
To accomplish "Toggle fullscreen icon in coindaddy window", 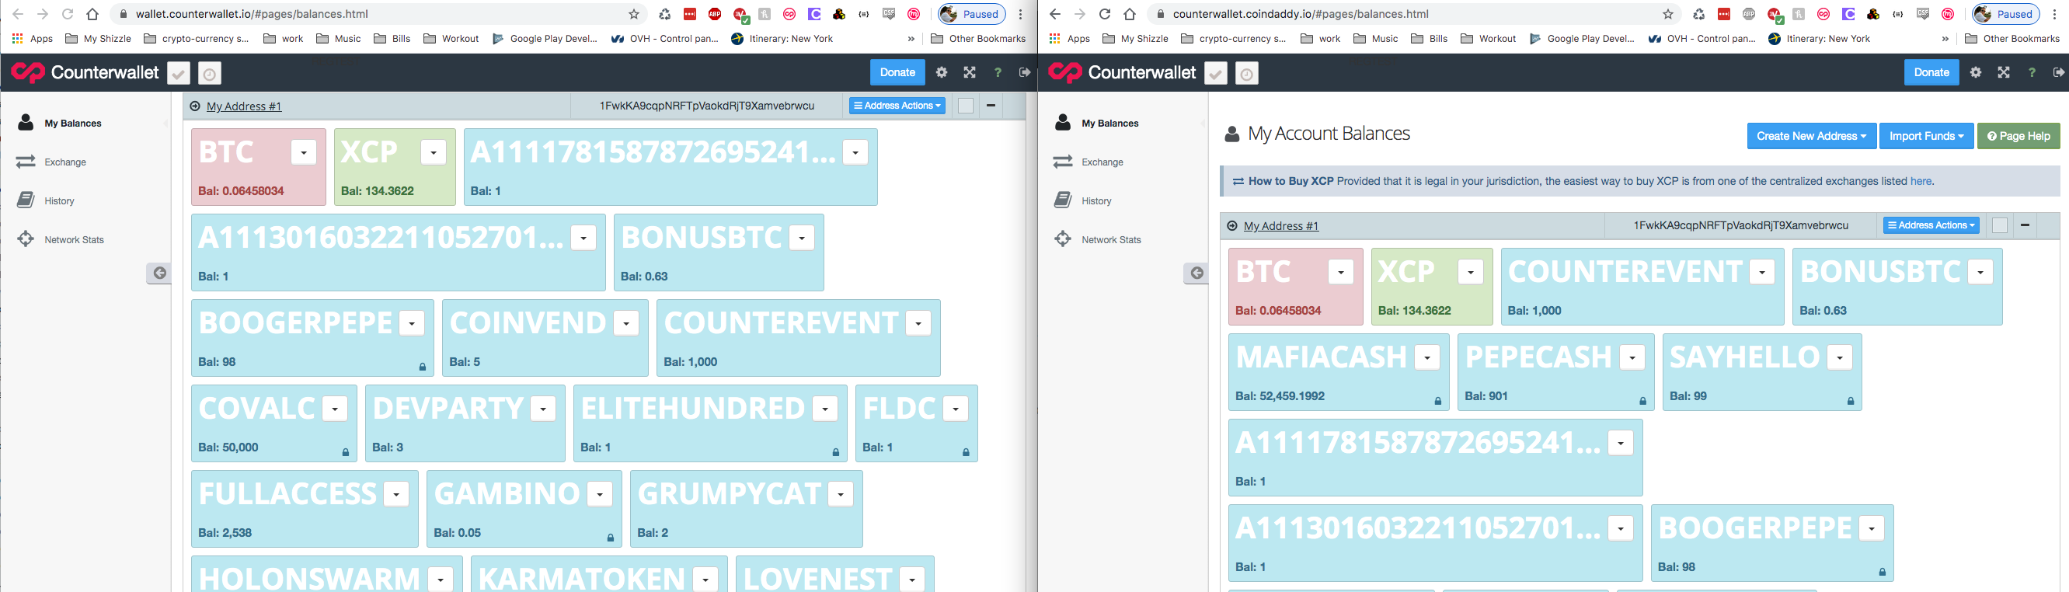I will click(x=2004, y=72).
